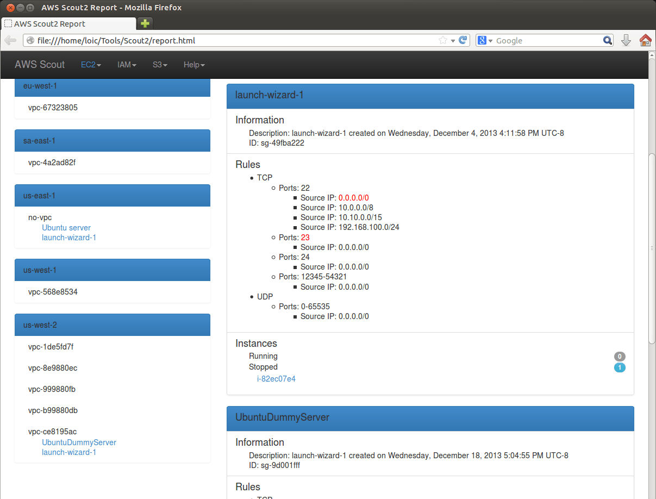This screenshot has height=499, width=656.
Task: Open the Help dropdown menu
Action: pos(194,65)
